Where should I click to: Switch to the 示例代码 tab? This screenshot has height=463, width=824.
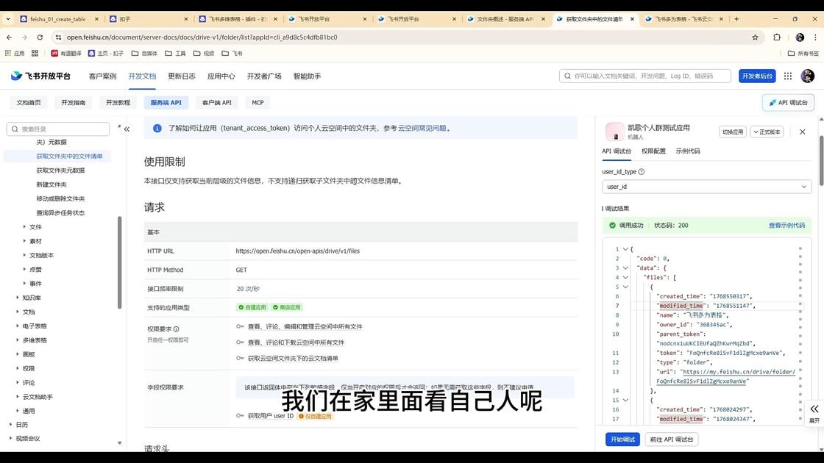[x=687, y=151]
